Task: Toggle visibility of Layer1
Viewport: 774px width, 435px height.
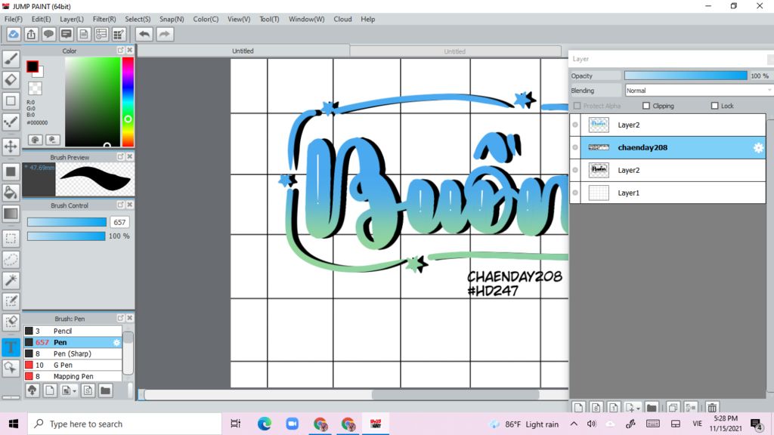Action: pyautogui.click(x=575, y=193)
